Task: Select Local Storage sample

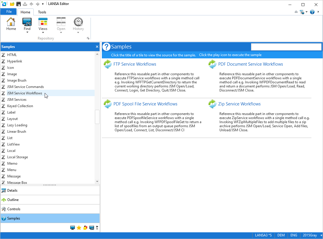Action: click(17, 157)
